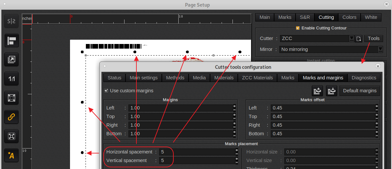Click the fit to frame icon

[x=11, y=98]
